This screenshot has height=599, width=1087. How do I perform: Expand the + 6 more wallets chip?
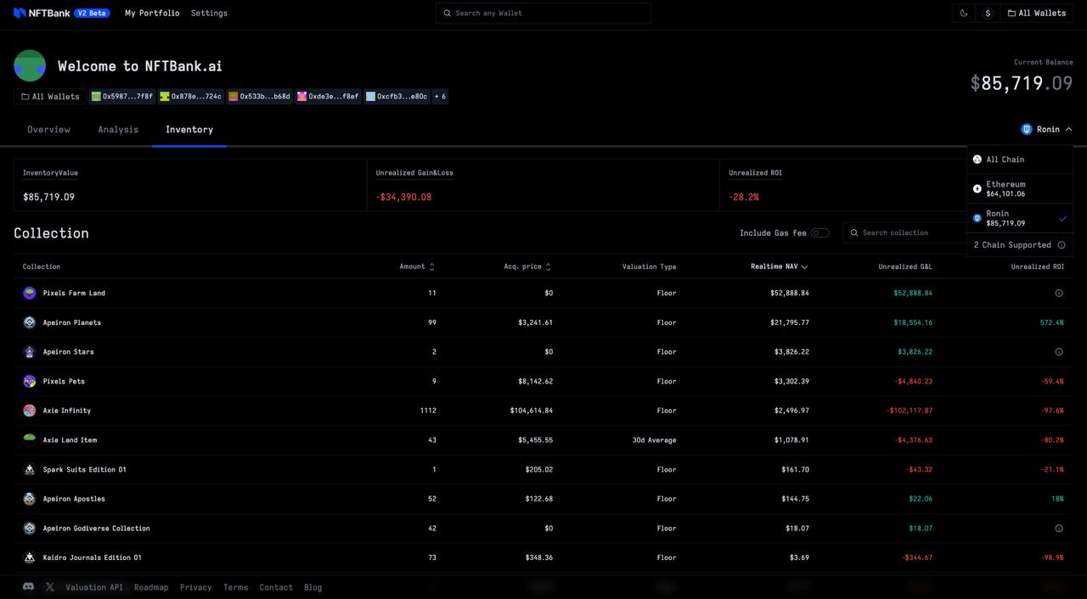pos(440,96)
